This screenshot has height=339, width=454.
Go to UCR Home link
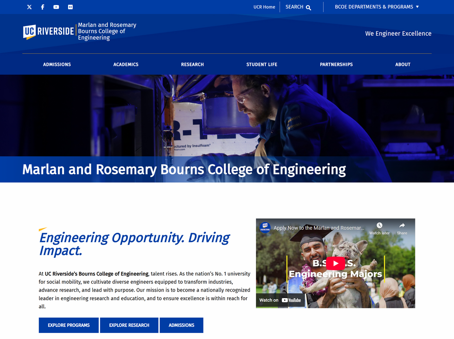[x=264, y=7]
